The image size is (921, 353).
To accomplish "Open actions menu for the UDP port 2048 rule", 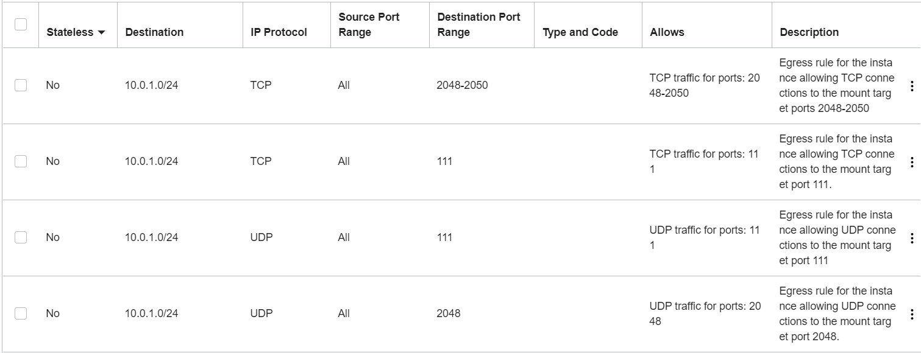I will tap(912, 313).
